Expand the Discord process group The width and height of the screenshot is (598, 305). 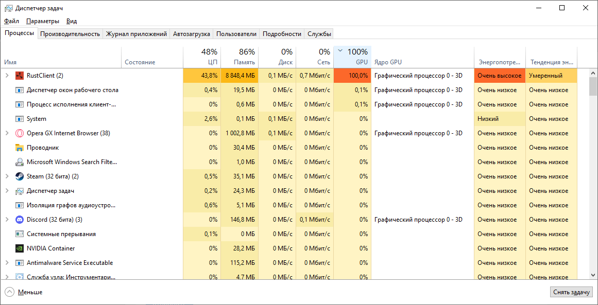pos(7,220)
